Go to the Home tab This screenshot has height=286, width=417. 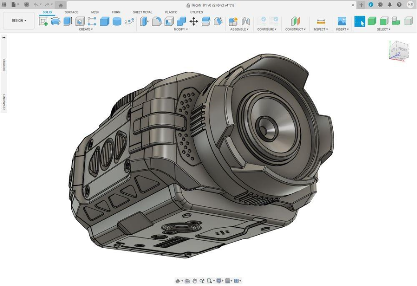[61, 5]
